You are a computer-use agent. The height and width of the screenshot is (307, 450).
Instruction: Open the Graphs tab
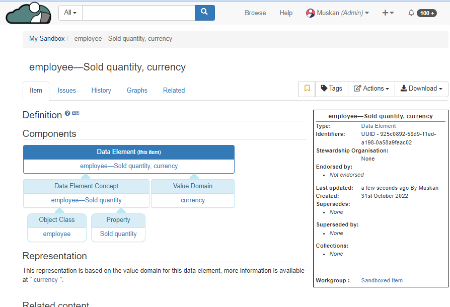tap(137, 91)
